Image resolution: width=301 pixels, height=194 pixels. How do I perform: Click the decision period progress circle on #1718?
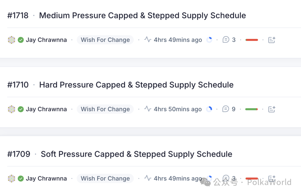click(x=209, y=40)
